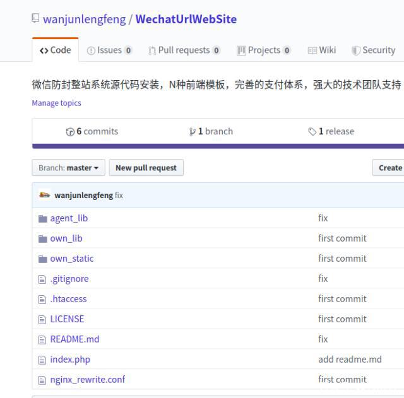Click the Projects count badge 0
This screenshot has height=398, width=404.
tap(287, 50)
